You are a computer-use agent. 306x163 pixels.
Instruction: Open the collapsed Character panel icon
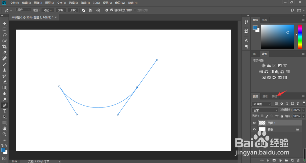(x=246, y=41)
